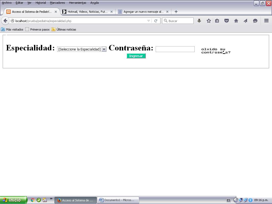Open the Herramientas menu

(x=78, y=3)
